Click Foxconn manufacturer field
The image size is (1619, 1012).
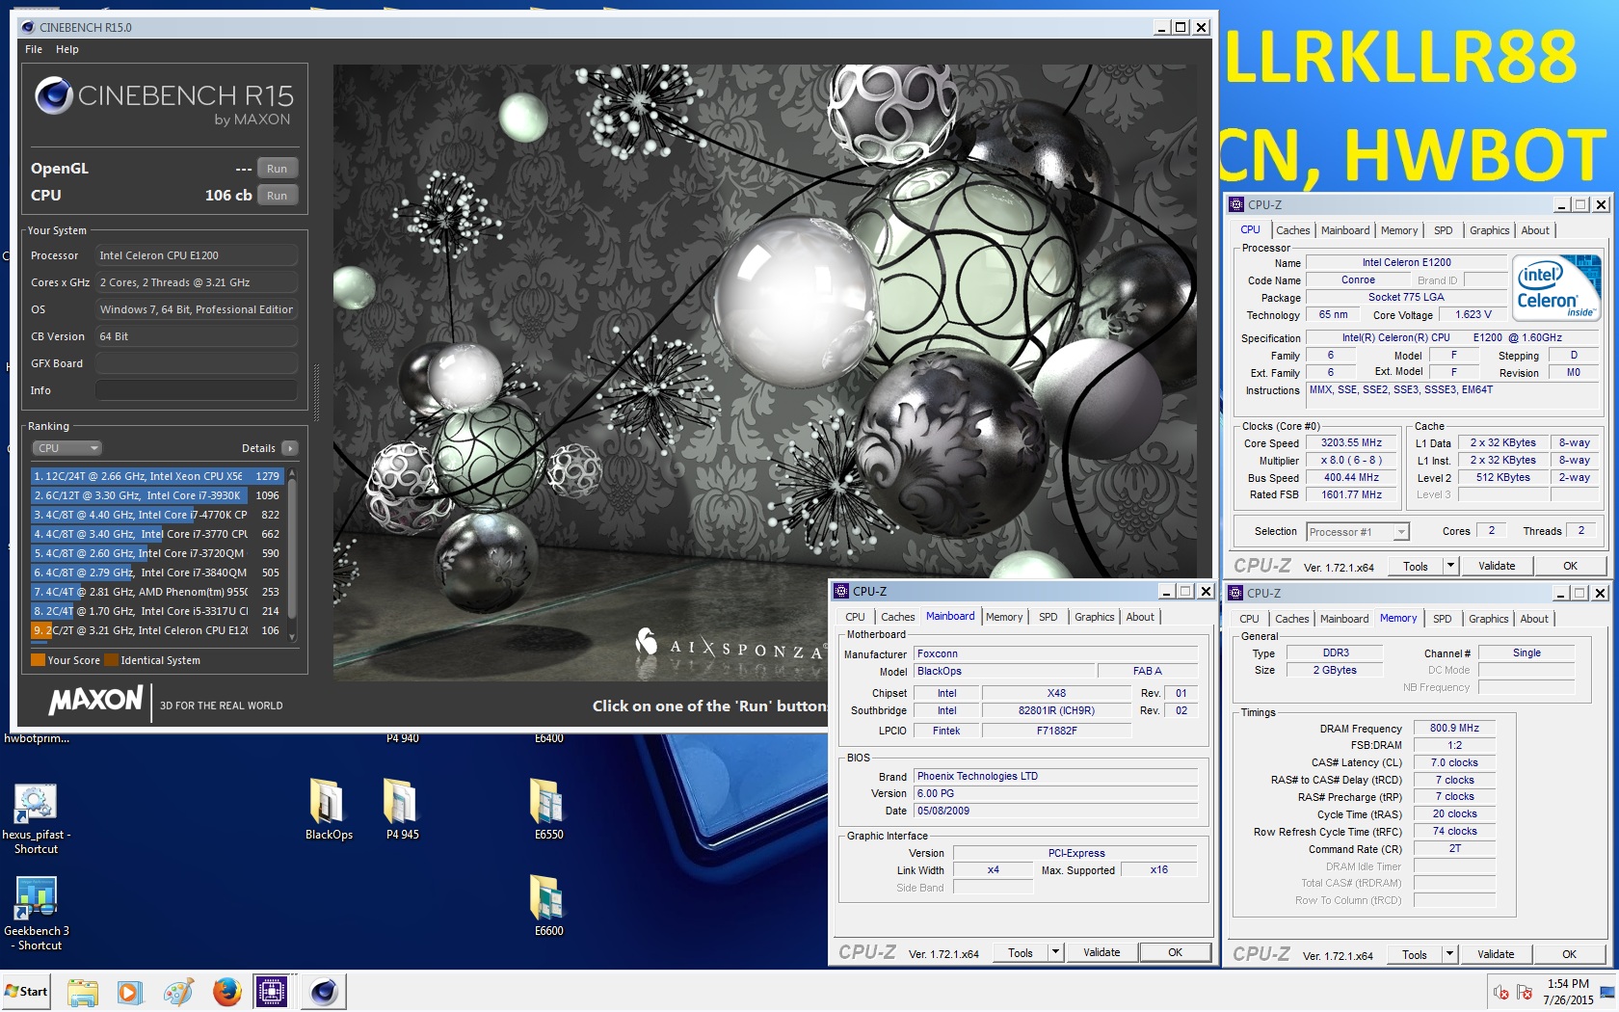[1056, 653]
